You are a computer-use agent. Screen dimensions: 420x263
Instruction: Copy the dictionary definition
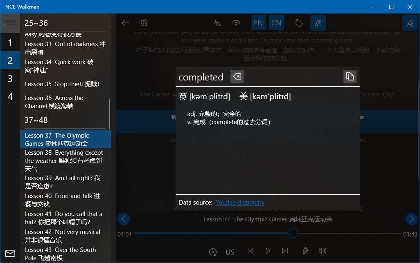350,76
